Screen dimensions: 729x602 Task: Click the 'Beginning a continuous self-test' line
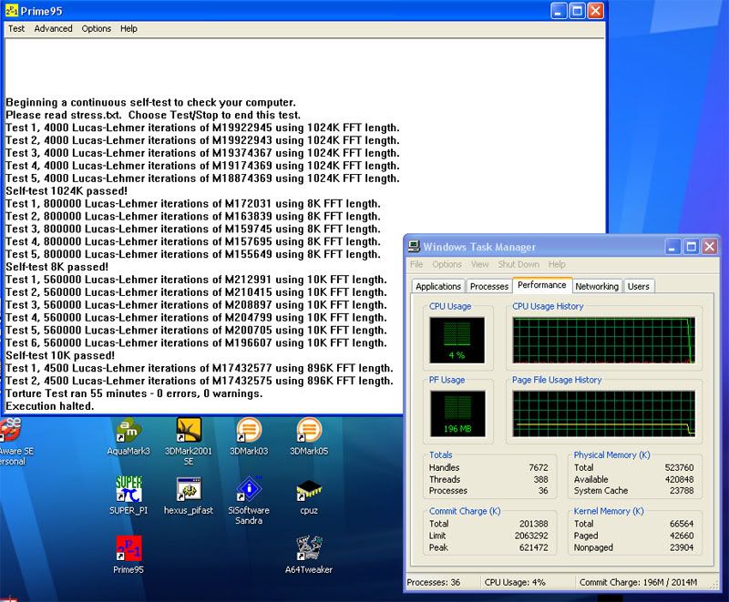click(x=150, y=102)
